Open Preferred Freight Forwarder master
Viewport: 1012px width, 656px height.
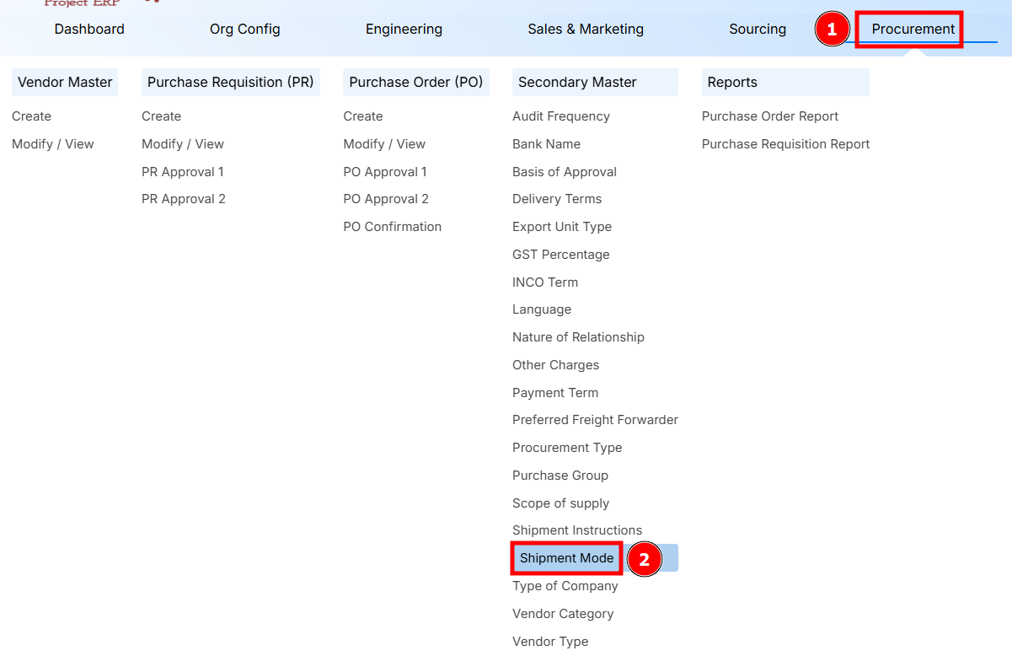click(595, 419)
